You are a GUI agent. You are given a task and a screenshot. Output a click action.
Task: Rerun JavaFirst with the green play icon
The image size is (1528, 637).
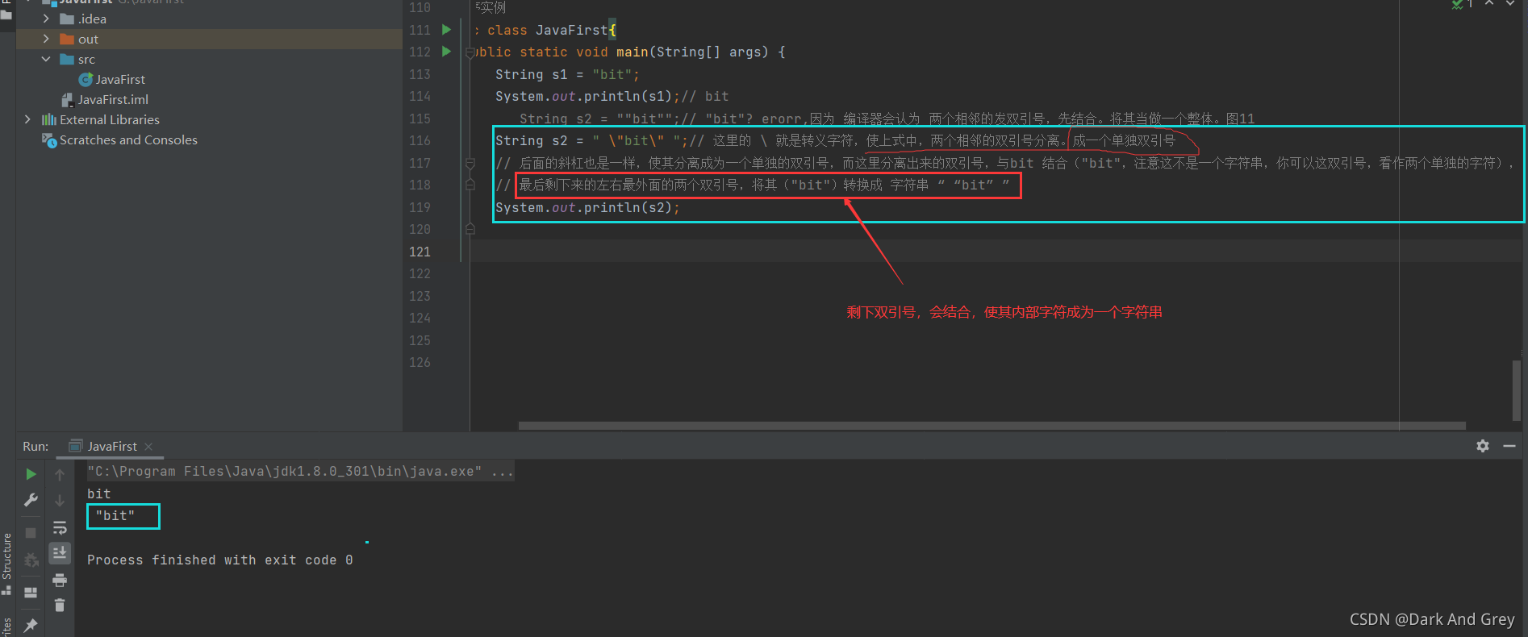(31, 474)
